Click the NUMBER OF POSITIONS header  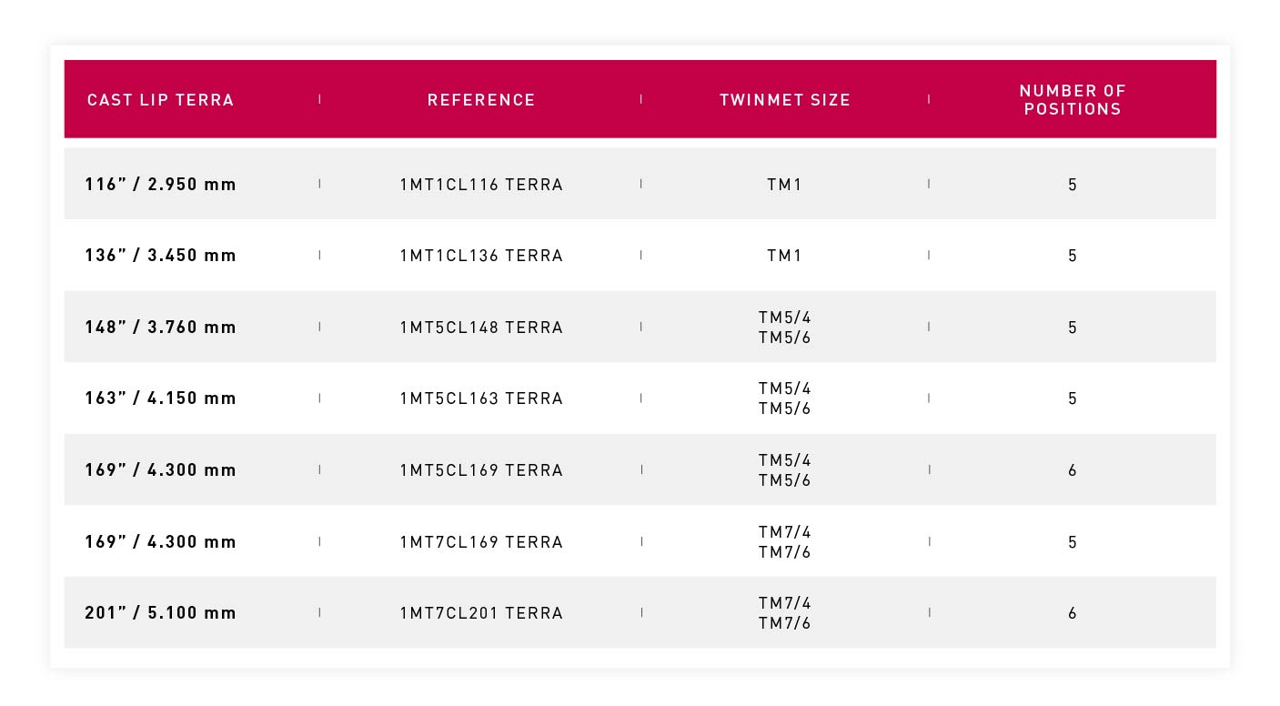coord(1073,100)
